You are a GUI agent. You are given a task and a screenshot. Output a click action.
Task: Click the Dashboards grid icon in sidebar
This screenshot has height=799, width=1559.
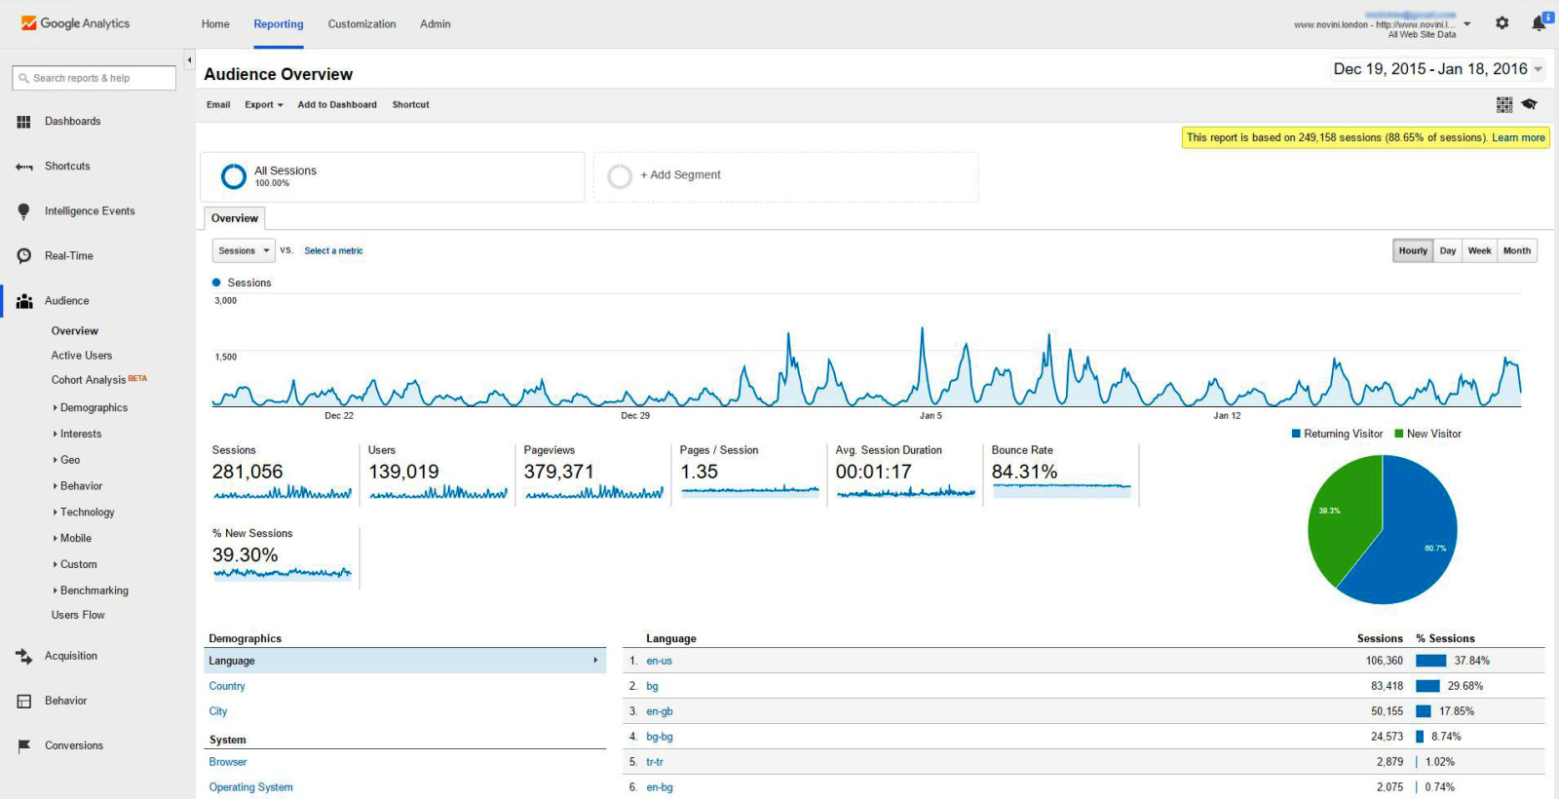(23, 122)
